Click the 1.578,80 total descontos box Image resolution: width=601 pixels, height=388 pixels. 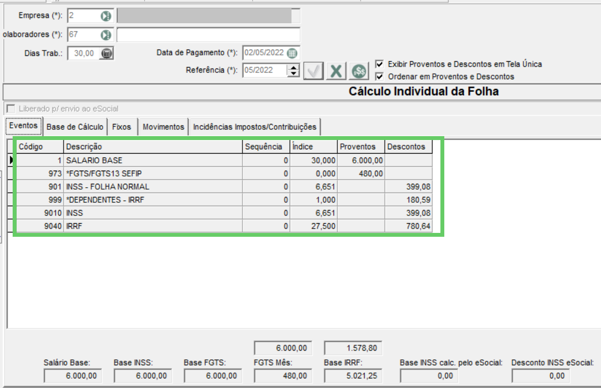353,348
